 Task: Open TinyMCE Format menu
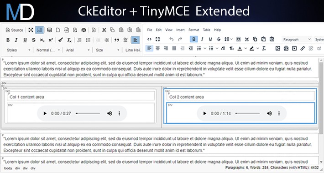194,30
